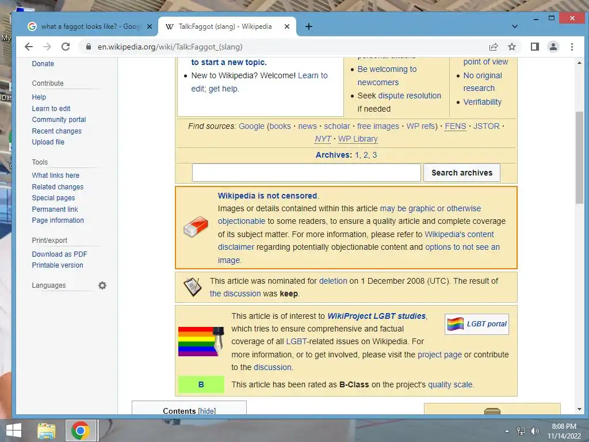Share this page via share icon

coord(493,47)
